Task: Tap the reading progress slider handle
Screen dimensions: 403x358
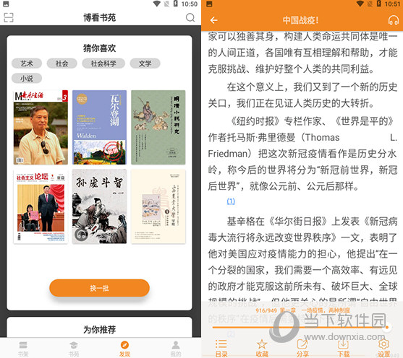Action: tap(387, 327)
